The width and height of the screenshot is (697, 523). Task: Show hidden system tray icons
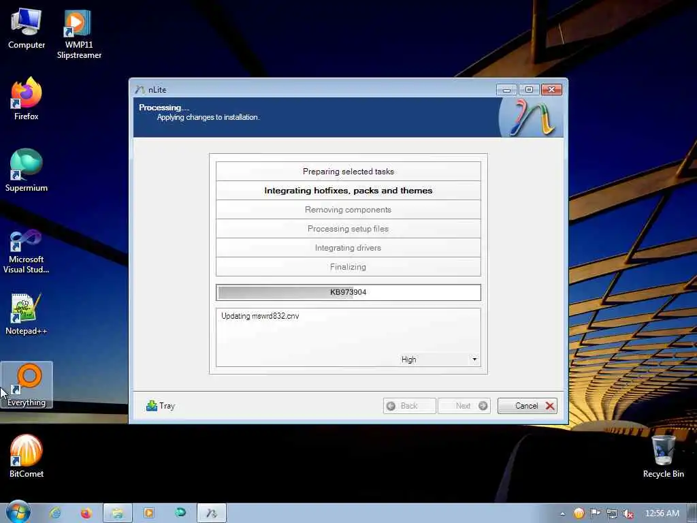[x=562, y=513]
